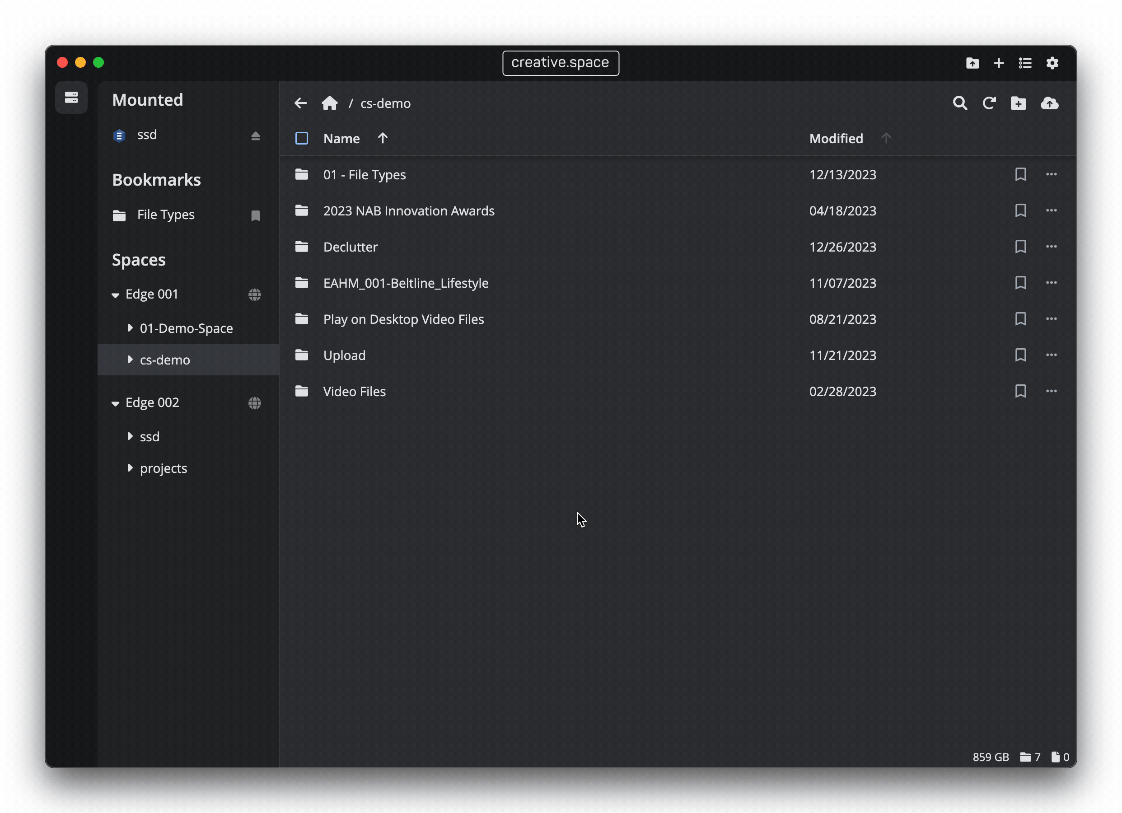This screenshot has width=1122, height=813.
Task: Open Play on Desktop Video Files folder
Action: [x=403, y=319]
